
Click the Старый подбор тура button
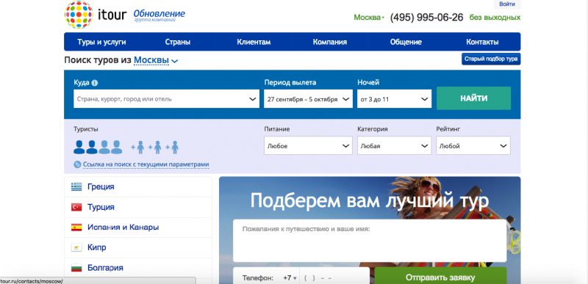click(x=491, y=59)
